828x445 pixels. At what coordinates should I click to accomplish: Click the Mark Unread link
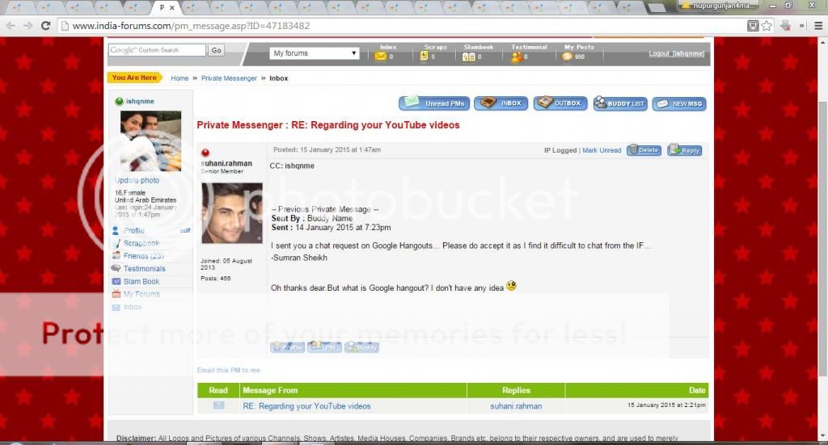pyautogui.click(x=602, y=150)
